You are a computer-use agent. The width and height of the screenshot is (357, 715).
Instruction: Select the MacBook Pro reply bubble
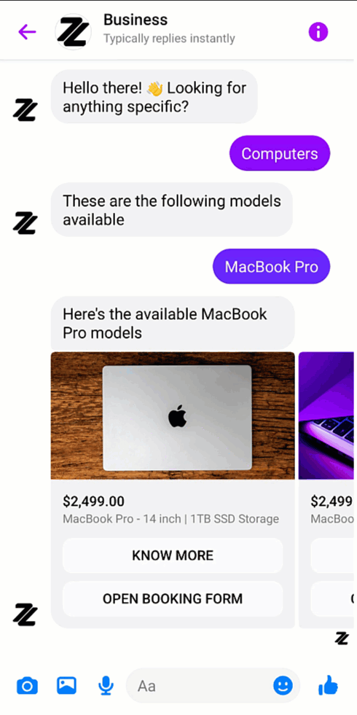(x=271, y=266)
